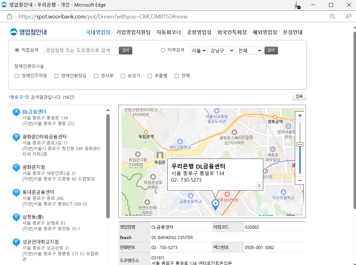Zoom in the map with plus button
This screenshot has width=356, height=265.
pos(300,116)
